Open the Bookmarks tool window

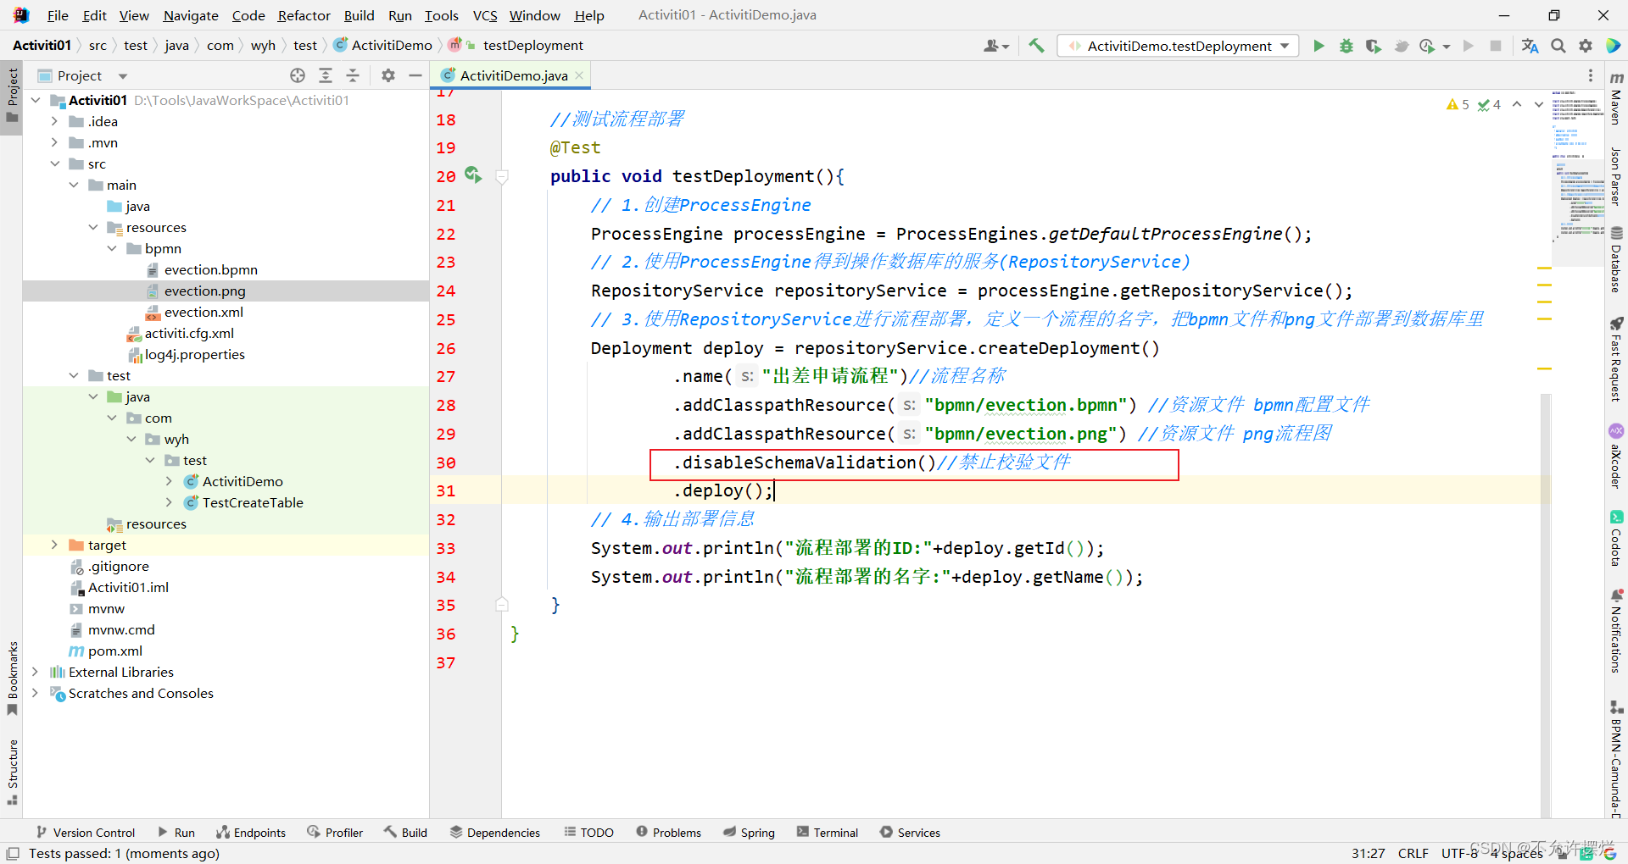tap(12, 678)
